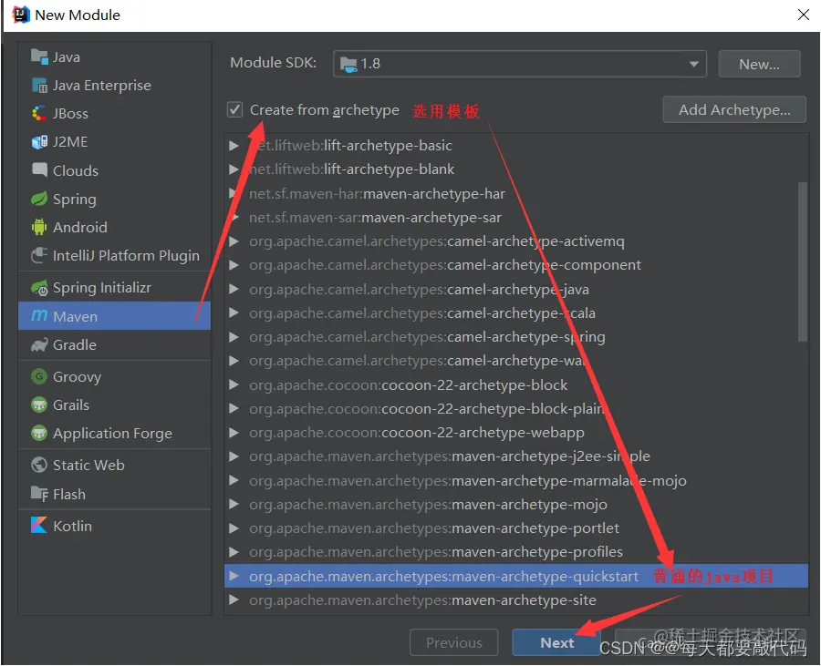Choose the Static Web globe icon
Viewport: 821px width, 666px height.
coord(39,465)
